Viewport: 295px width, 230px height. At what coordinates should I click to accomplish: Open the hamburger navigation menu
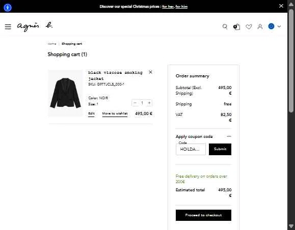pyautogui.click(x=8, y=26)
